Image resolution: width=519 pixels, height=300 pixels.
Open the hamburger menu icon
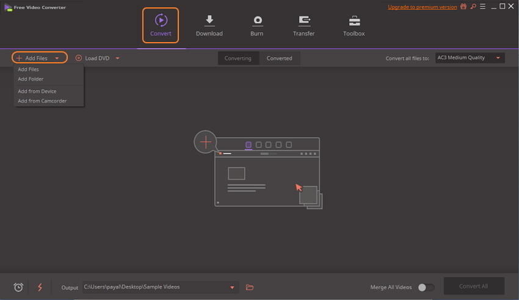tap(482, 7)
